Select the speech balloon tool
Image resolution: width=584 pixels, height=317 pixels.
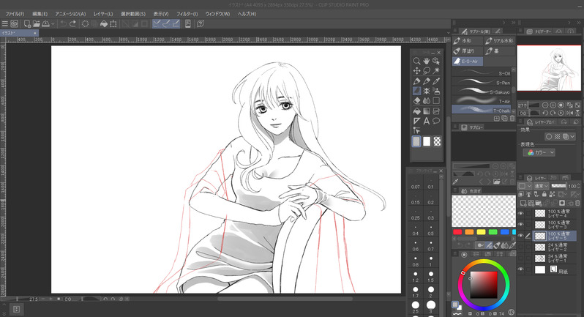[x=437, y=120]
